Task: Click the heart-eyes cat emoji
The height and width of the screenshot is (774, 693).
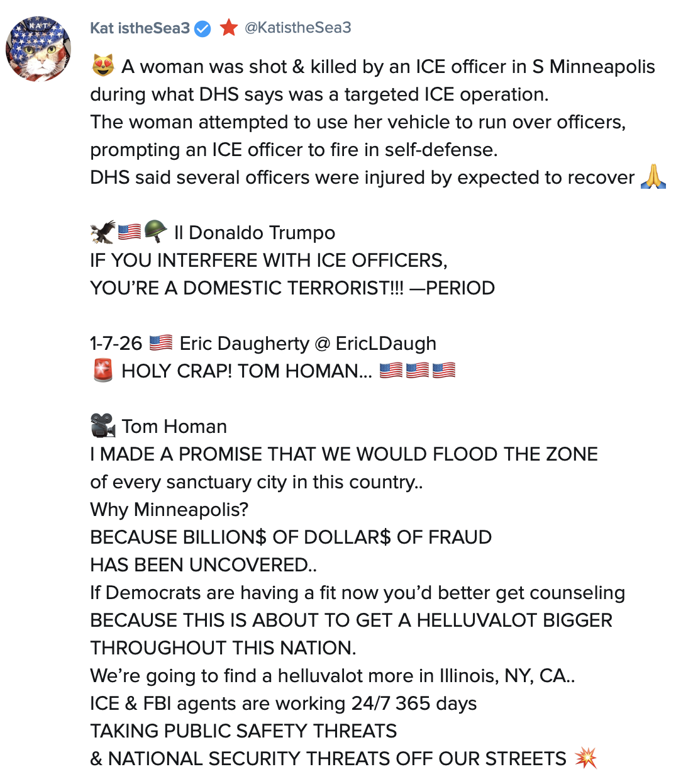Action: coord(103,66)
